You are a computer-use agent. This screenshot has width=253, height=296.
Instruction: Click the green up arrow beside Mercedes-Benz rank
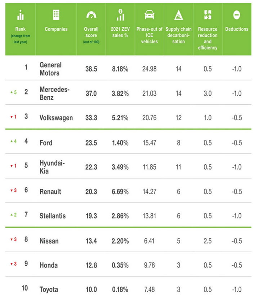click(x=12, y=92)
